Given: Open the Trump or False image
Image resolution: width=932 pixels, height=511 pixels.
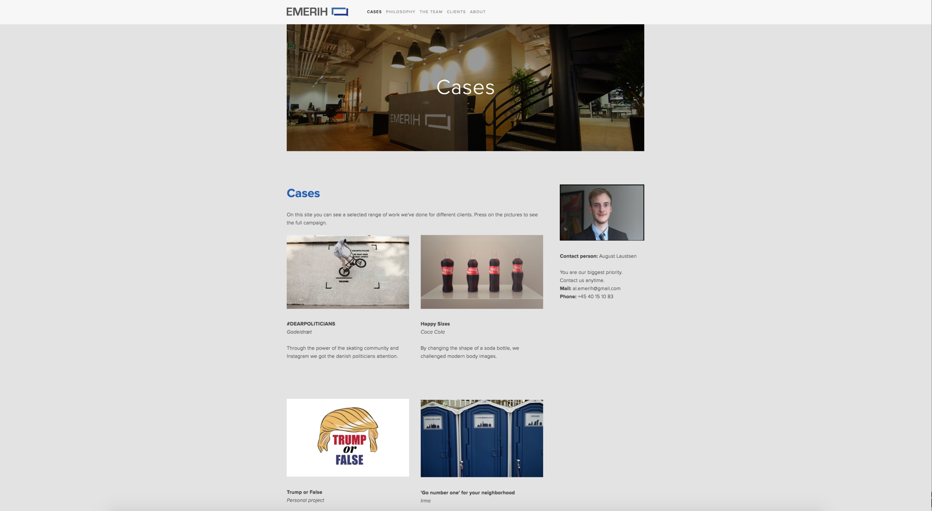Looking at the screenshot, I should pos(347,438).
